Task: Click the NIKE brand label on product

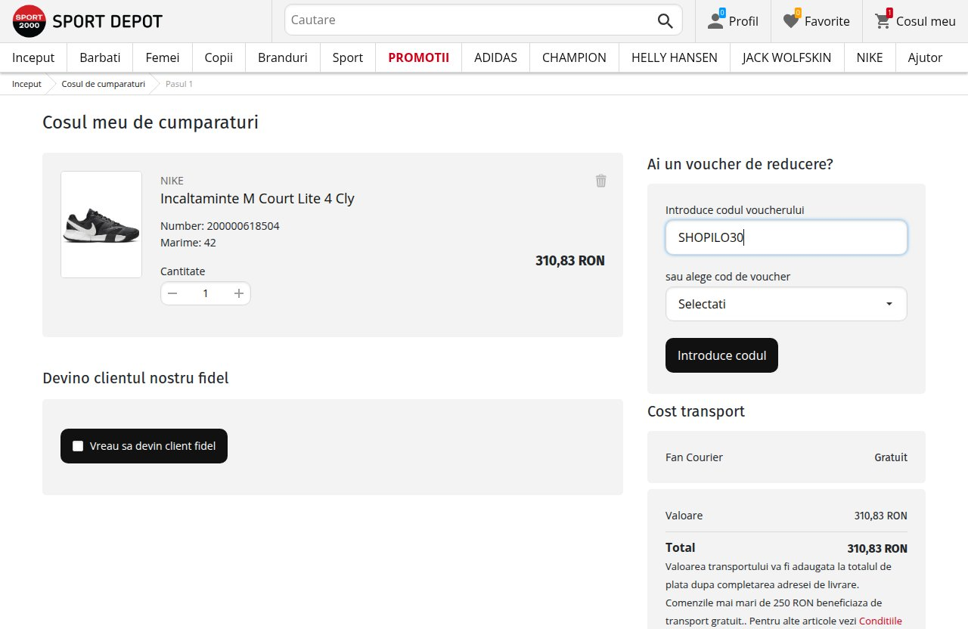Action: click(172, 181)
